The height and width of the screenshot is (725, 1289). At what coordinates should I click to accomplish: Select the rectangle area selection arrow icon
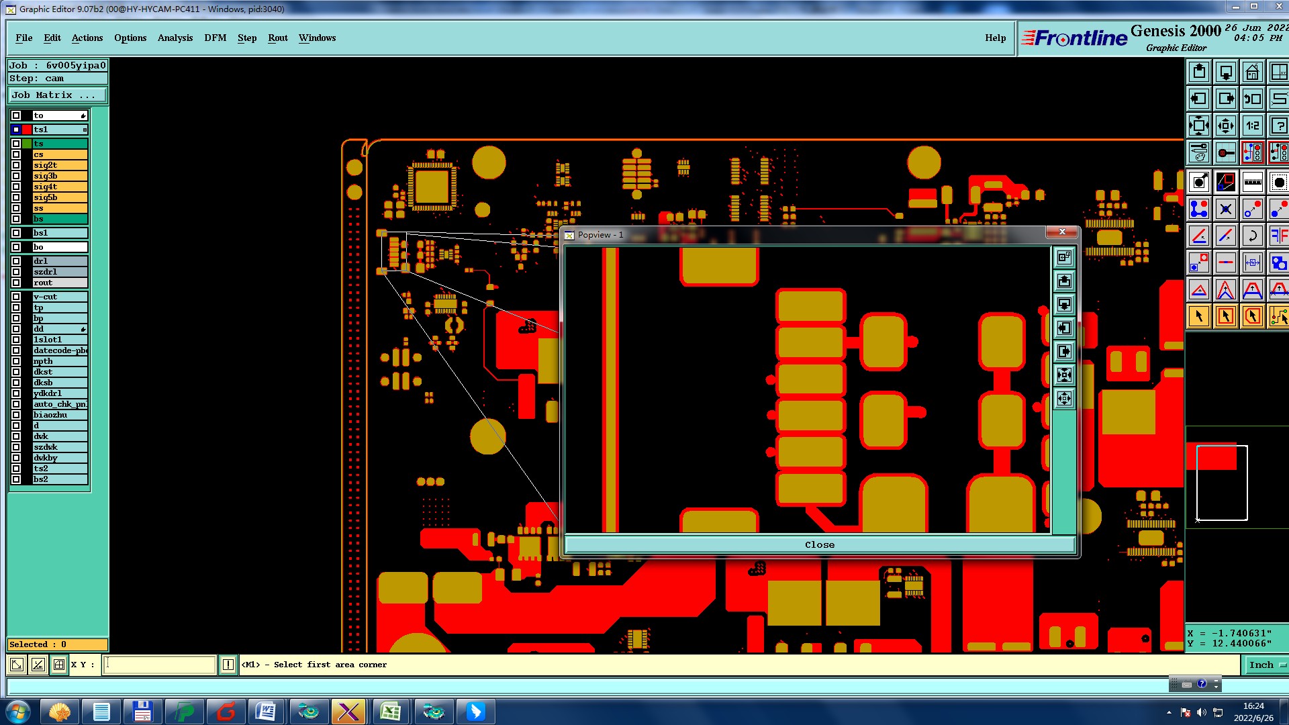point(1225,316)
